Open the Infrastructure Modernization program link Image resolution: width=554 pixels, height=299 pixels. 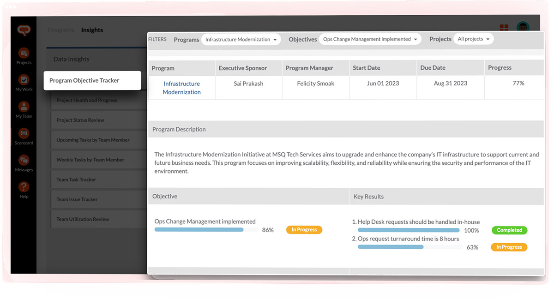(x=182, y=88)
